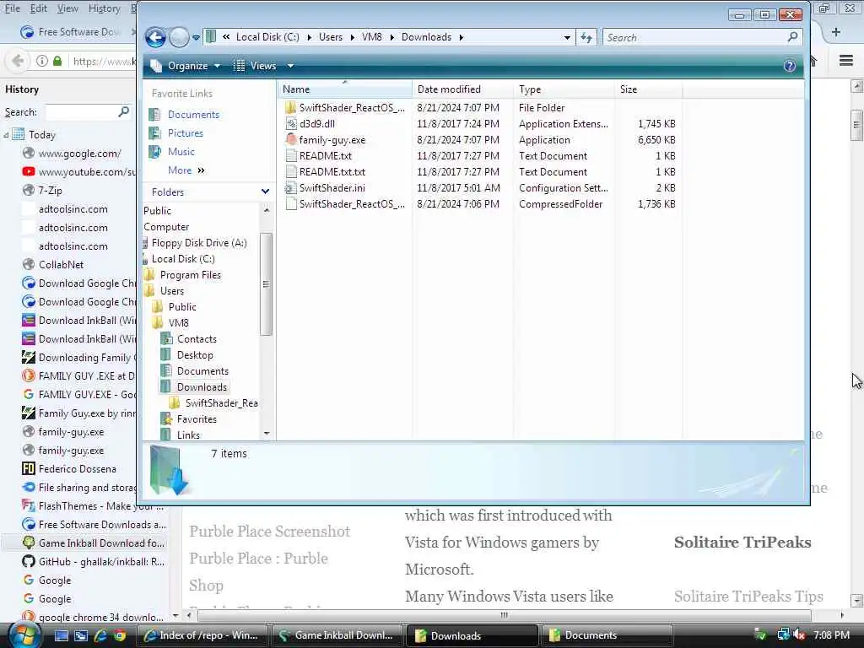The width and height of the screenshot is (864, 648).
Task: Click the Explorer Back arrow button
Action: (155, 37)
